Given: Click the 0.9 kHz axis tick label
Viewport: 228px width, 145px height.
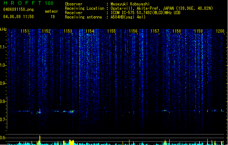Looking at the screenshot, I should [x=3, y=83].
